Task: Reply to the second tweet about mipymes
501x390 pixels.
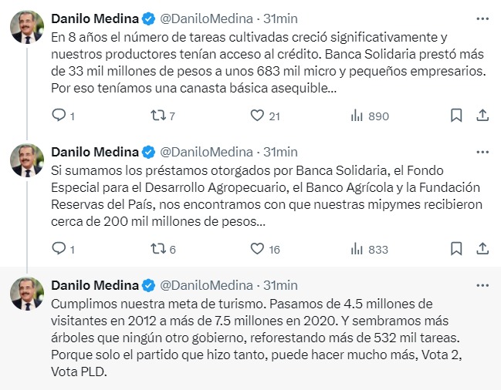Action: point(59,249)
